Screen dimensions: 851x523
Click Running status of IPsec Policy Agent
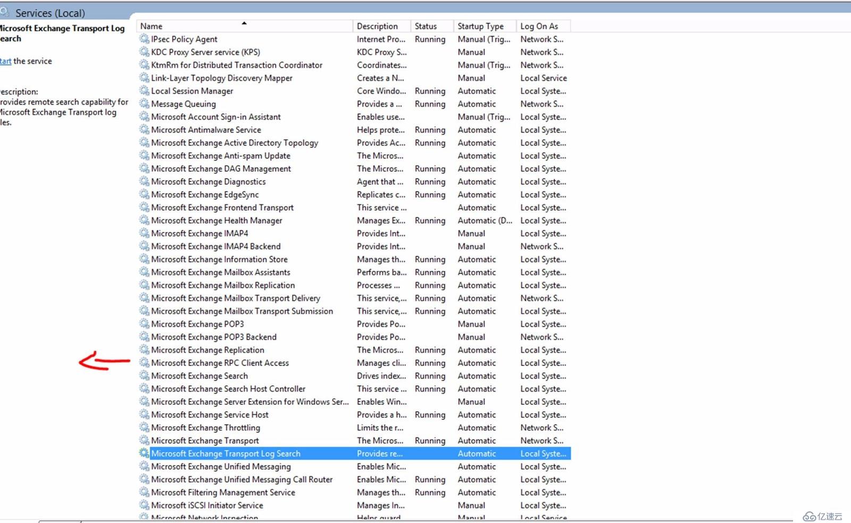tap(430, 39)
